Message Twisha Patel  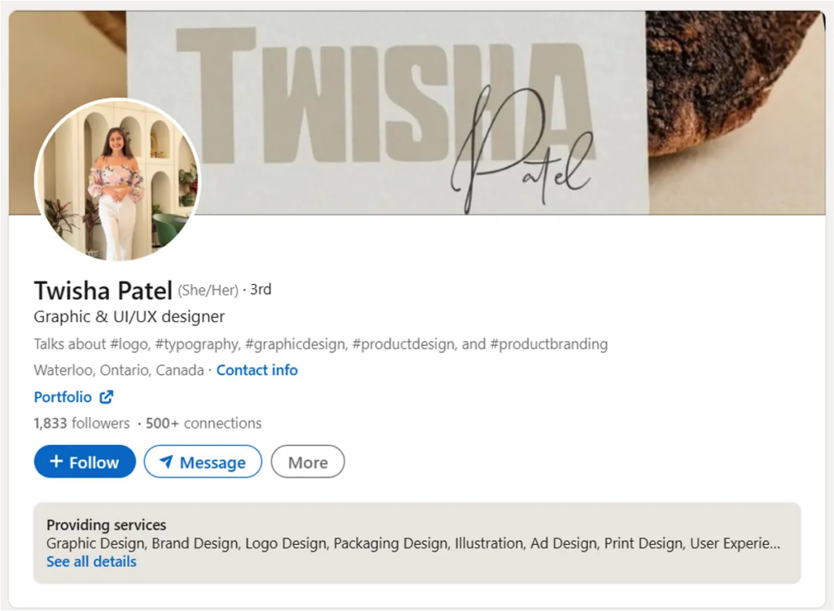tap(202, 461)
